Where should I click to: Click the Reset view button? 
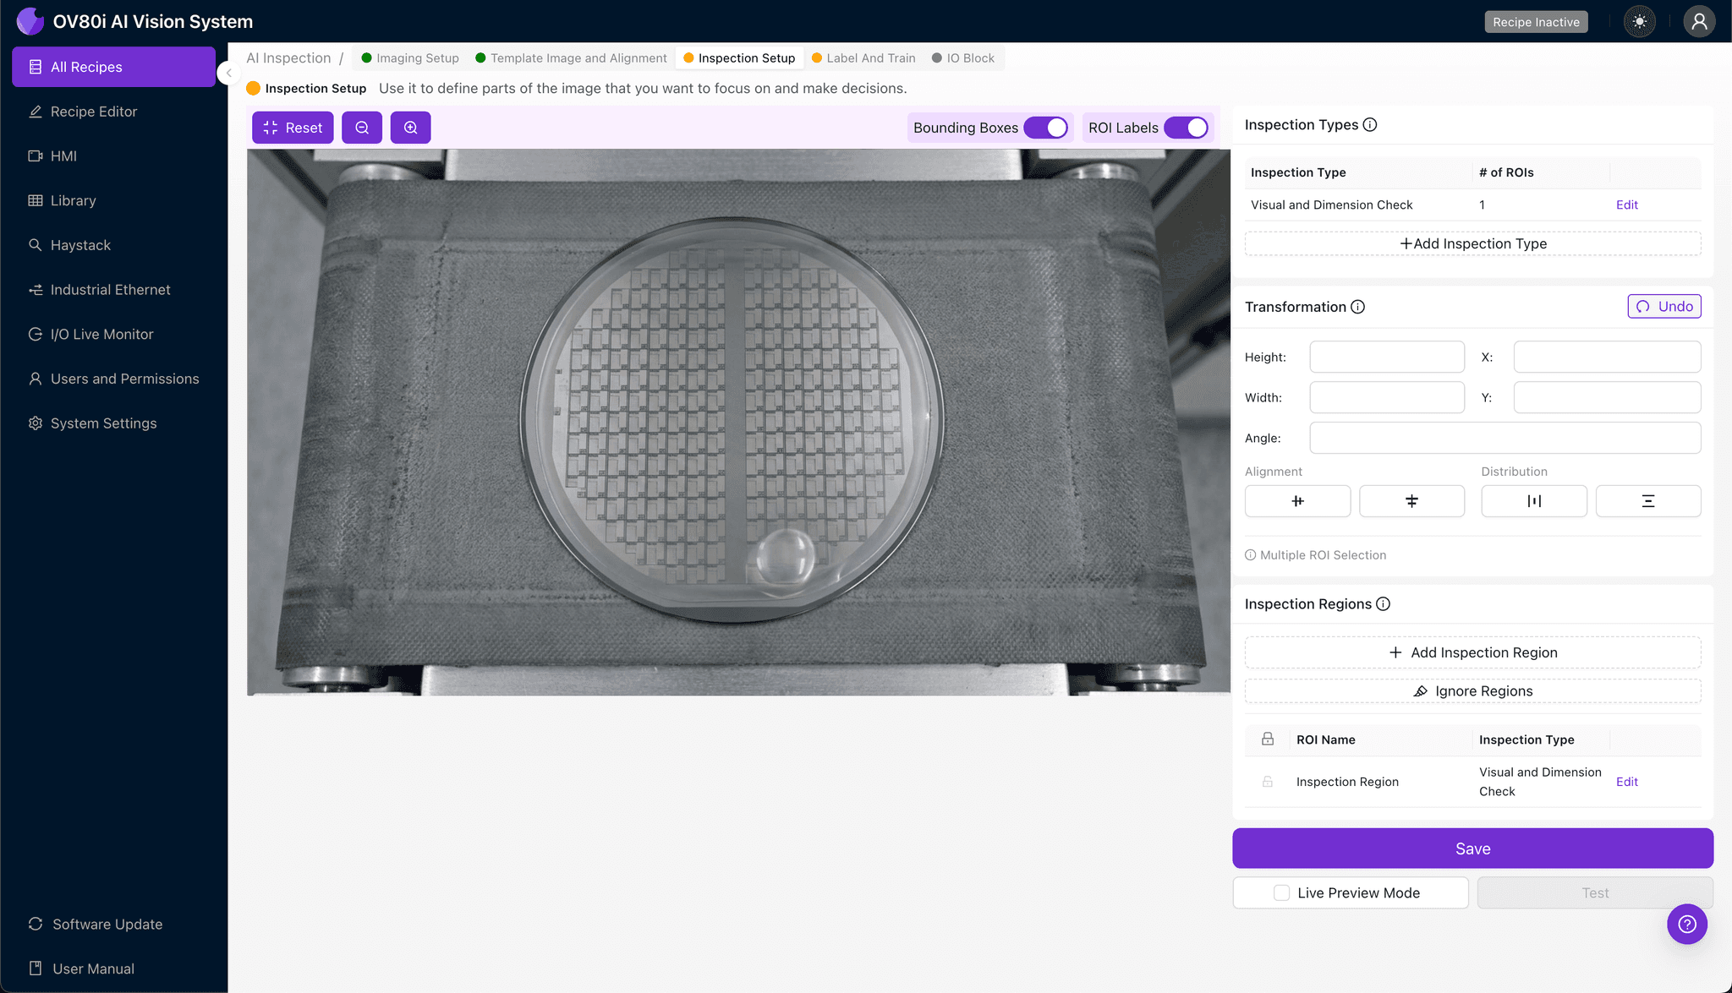tap(293, 128)
